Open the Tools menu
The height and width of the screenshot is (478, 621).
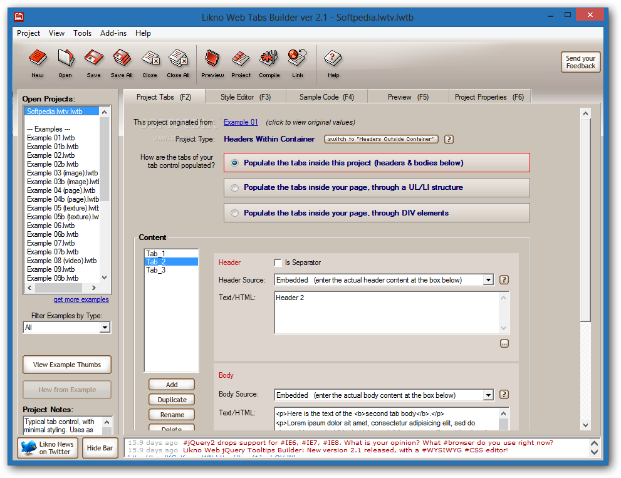click(x=82, y=33)
